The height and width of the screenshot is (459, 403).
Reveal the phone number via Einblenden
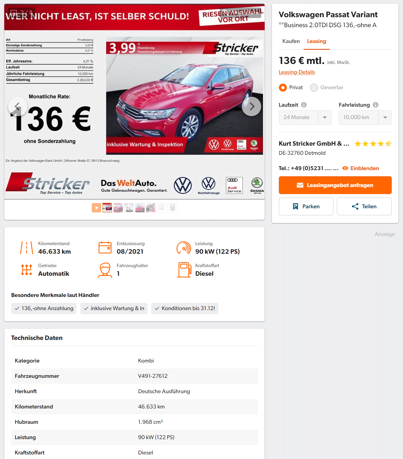[x=361, y=168]
